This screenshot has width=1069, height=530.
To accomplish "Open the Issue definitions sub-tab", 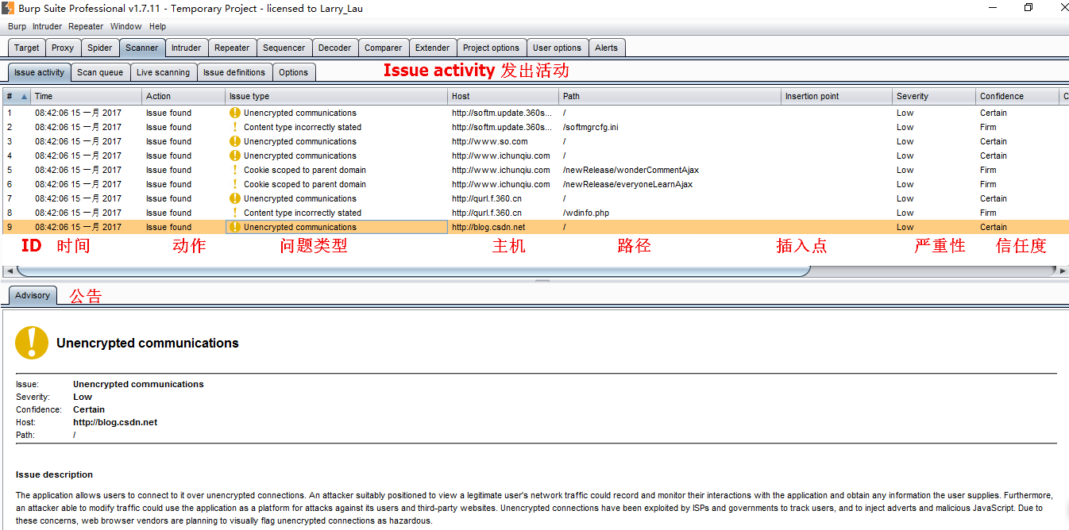I will [x=234, y=72].
